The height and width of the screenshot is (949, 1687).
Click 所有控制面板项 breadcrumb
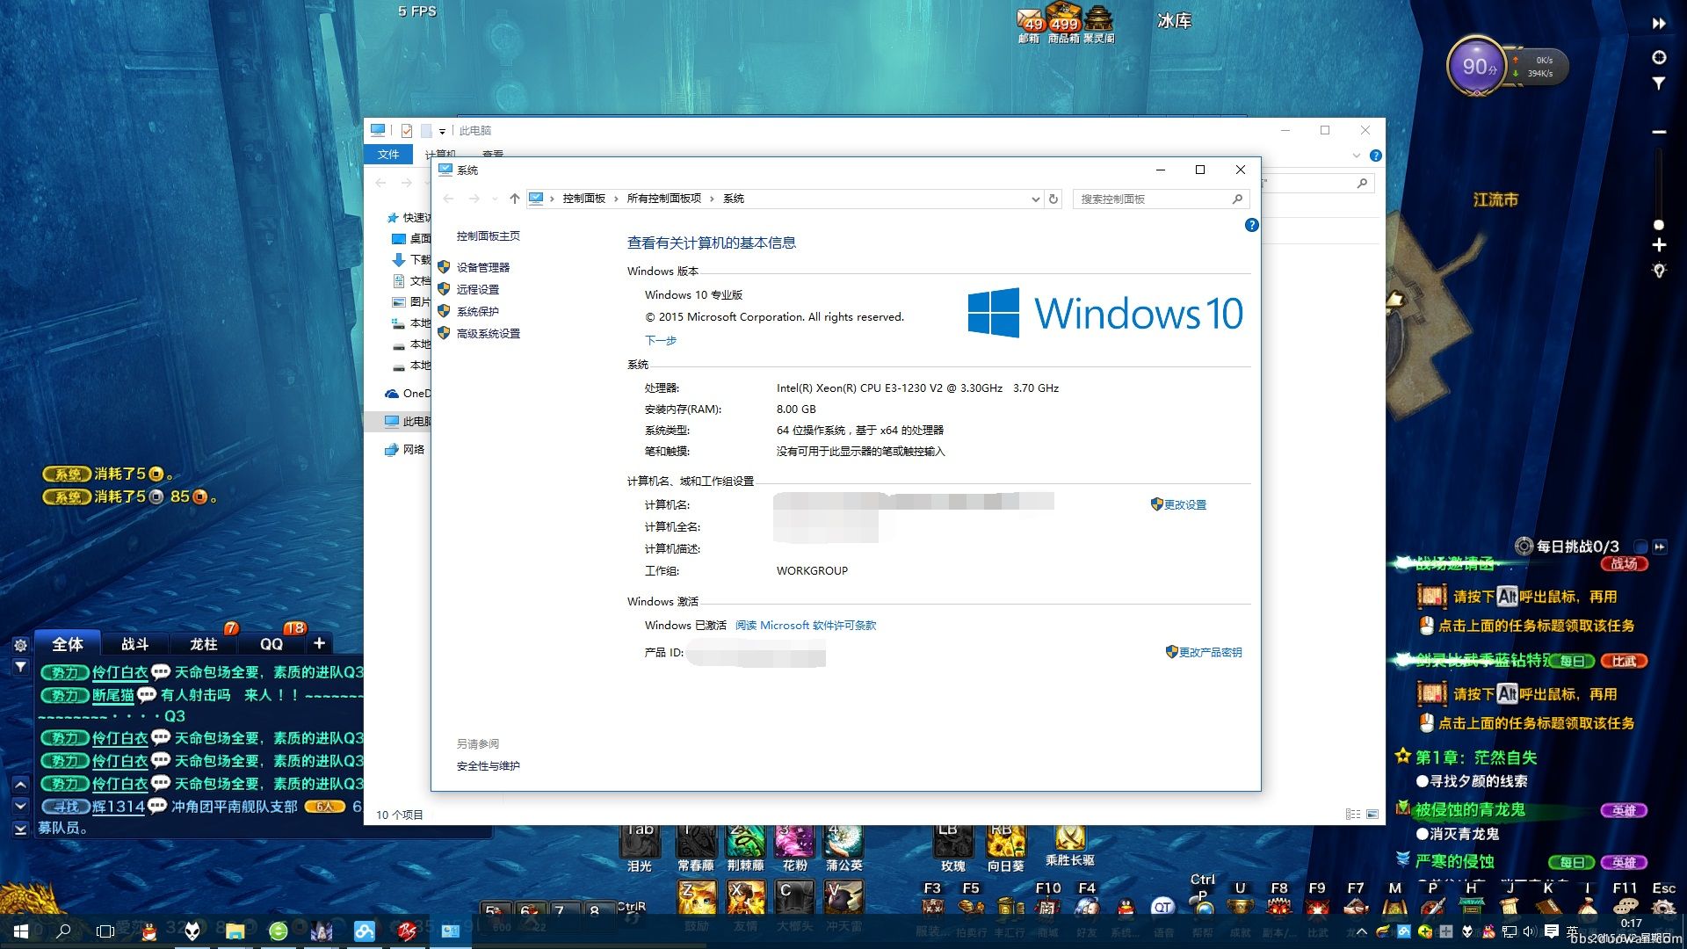664,199
